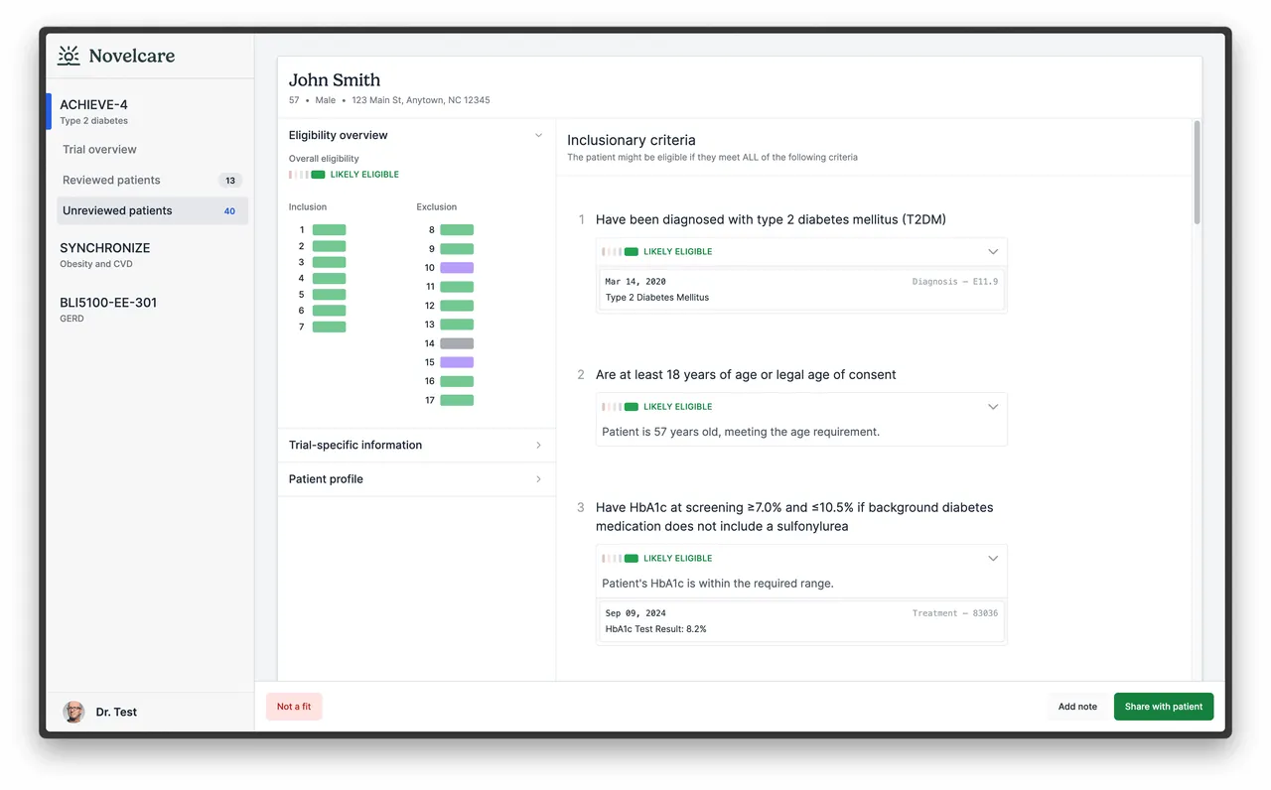The image size is (1271, 790).
Task: Collapse criterion 1 T2DM eligibility details
Action: point(993,251)
